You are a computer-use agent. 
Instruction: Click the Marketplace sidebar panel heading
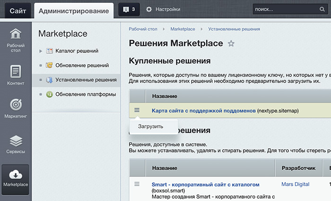(x=63, y=33)
